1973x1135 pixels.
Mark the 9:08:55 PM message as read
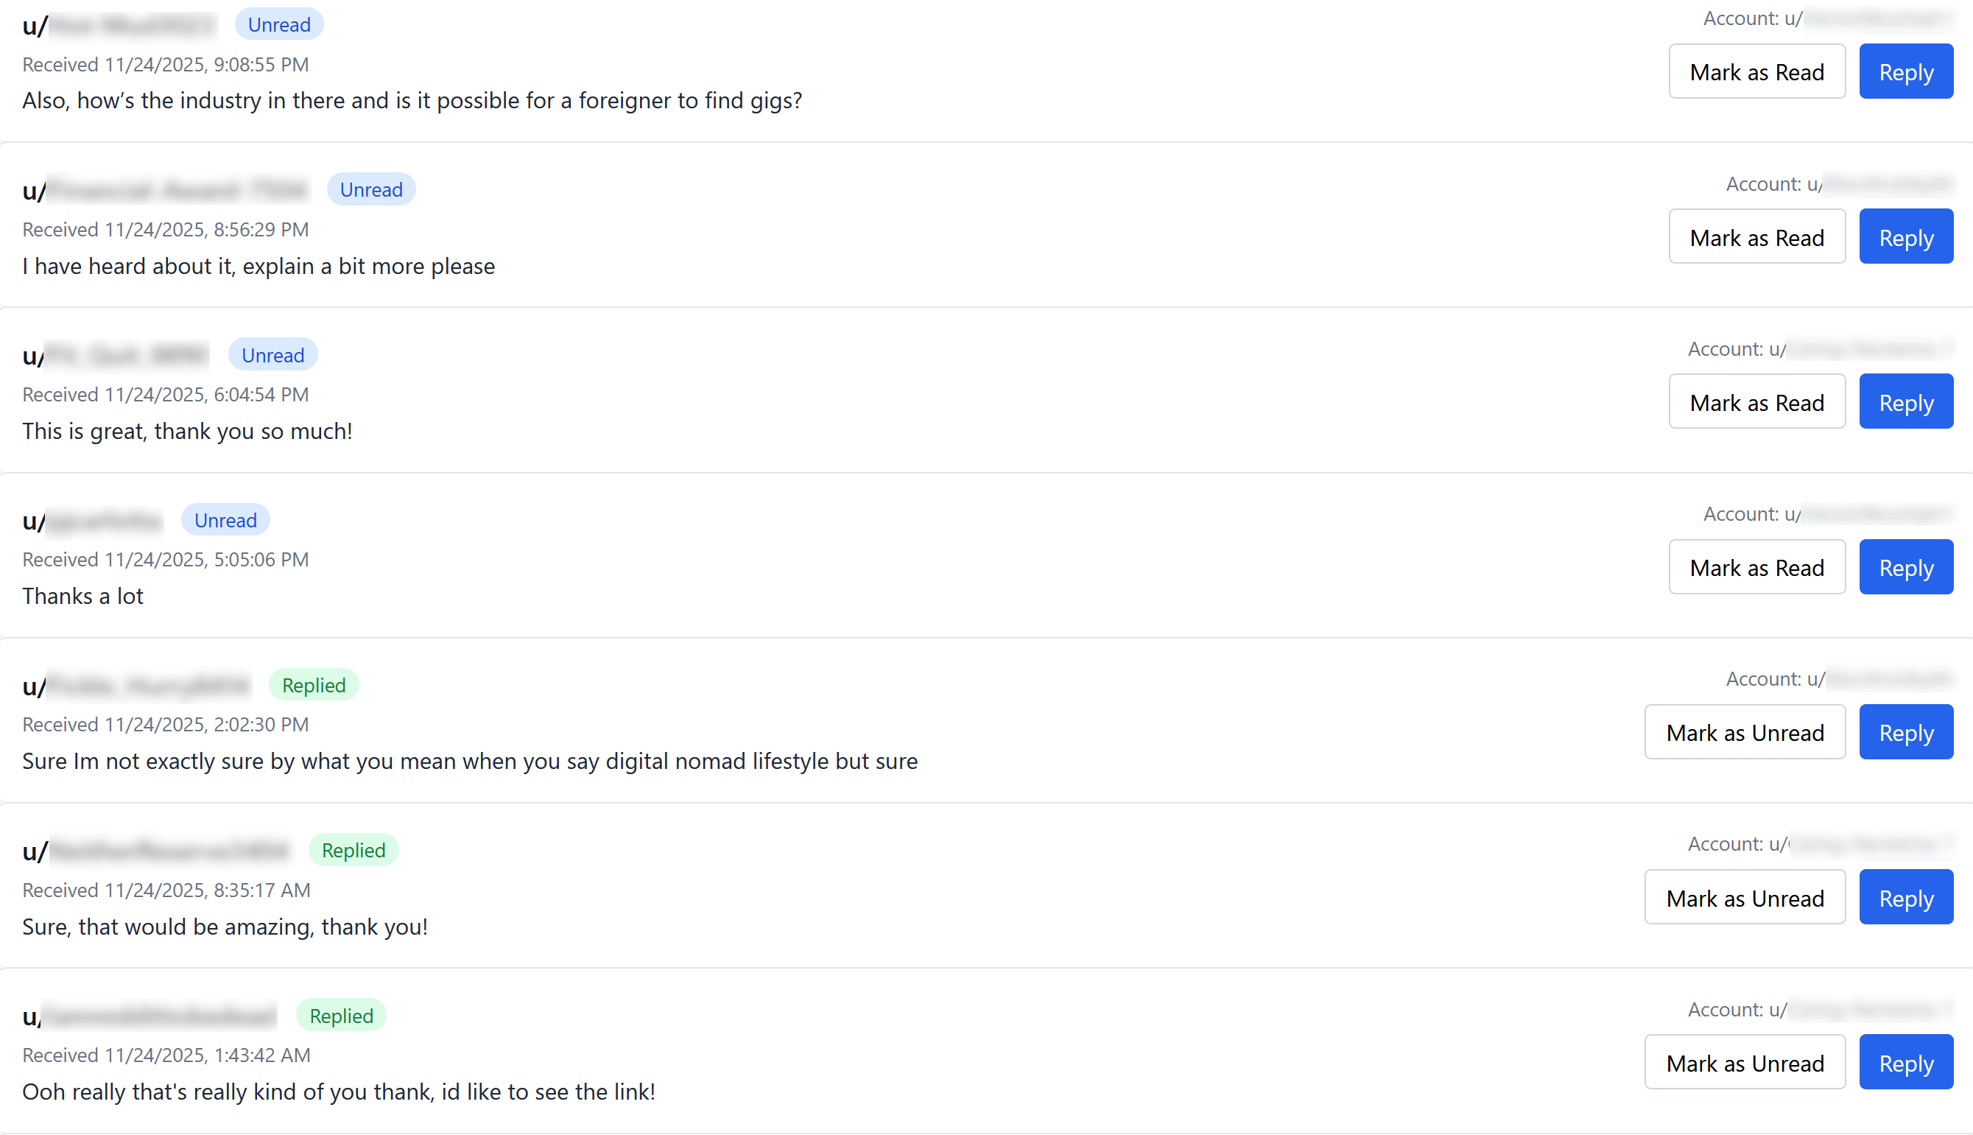click(1756, 71)
